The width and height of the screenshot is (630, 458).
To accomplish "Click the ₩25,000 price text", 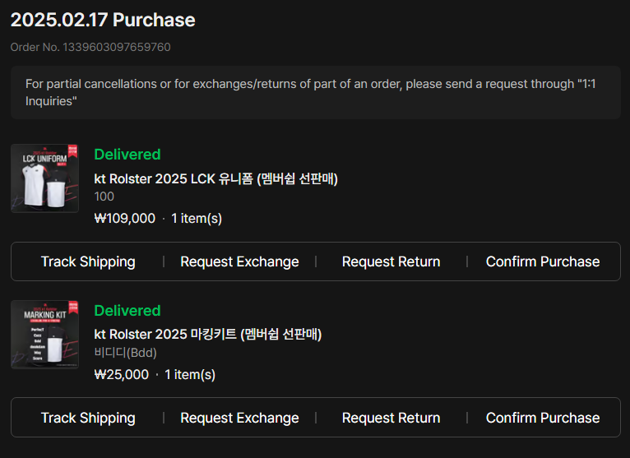I will coord(122,374).
